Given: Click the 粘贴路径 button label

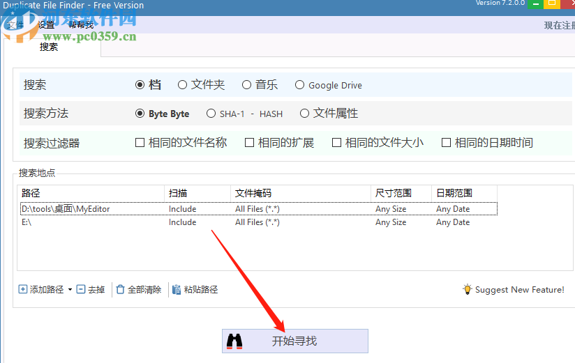Looking at the screenshot, I should (x=201, y=290).
